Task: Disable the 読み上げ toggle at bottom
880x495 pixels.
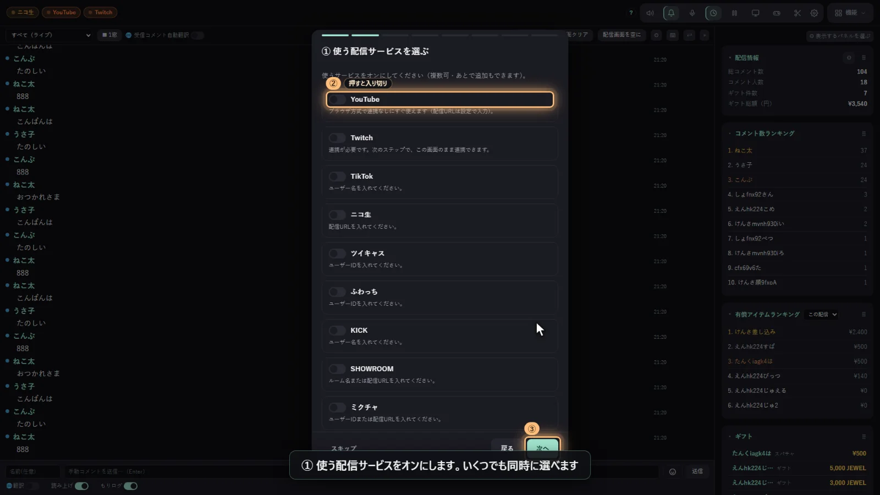Action: tap(81, 486)
